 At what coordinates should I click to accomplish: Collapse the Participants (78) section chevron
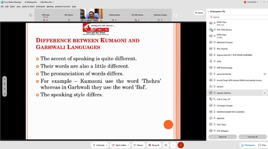click(x=208, y=12)
